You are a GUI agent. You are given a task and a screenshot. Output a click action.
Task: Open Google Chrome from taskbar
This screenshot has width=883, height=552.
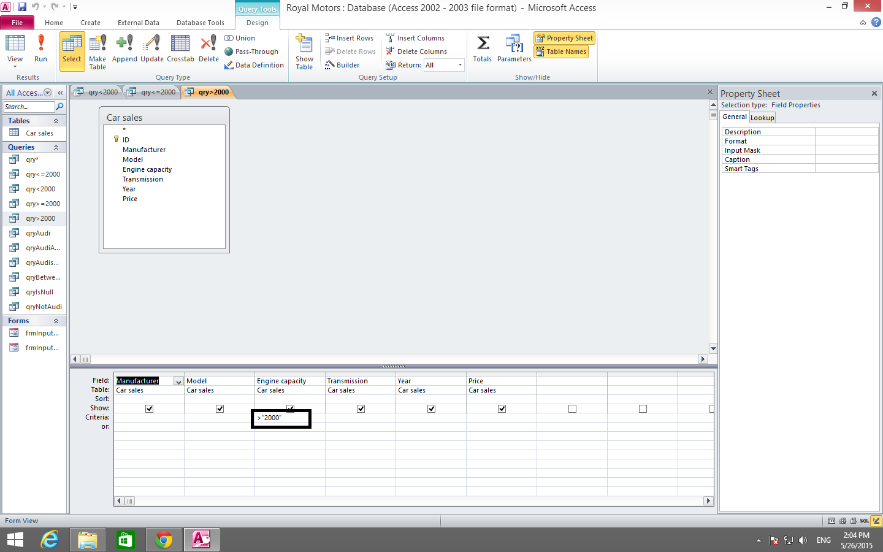click(163, 540)
